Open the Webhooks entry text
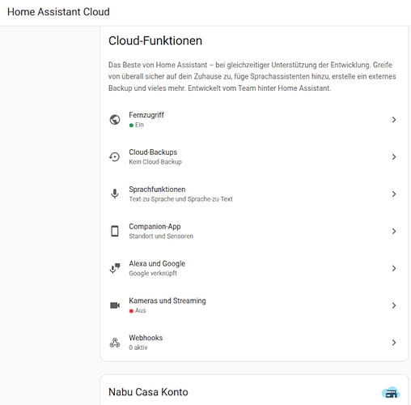 (146, 338)
